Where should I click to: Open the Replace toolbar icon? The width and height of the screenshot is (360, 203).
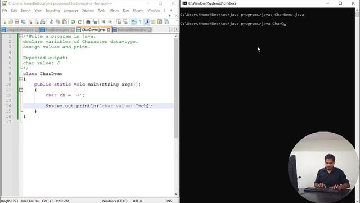pos(94,22)
